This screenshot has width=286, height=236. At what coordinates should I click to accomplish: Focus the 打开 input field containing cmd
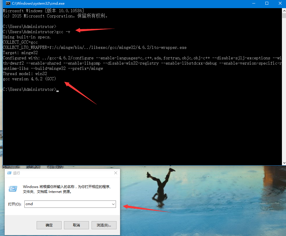(67, 204)
